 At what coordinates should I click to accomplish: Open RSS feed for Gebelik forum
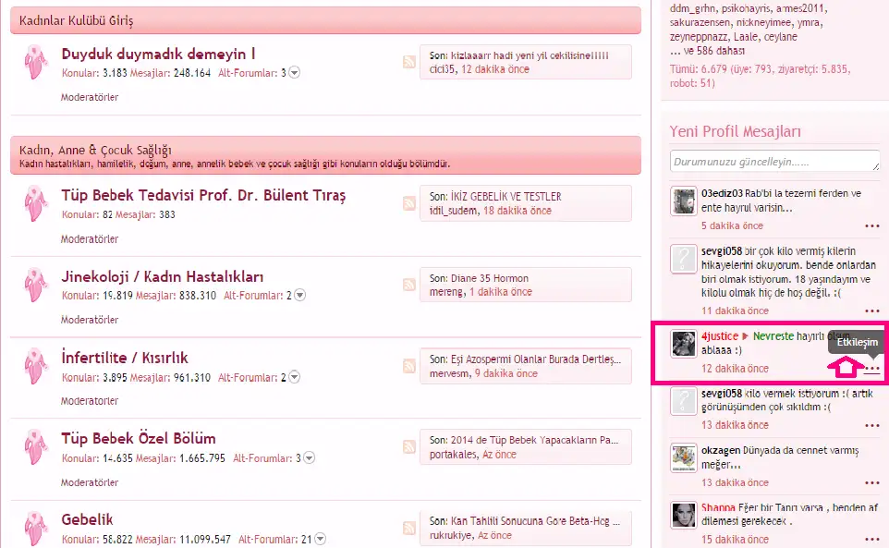[408, 528]
